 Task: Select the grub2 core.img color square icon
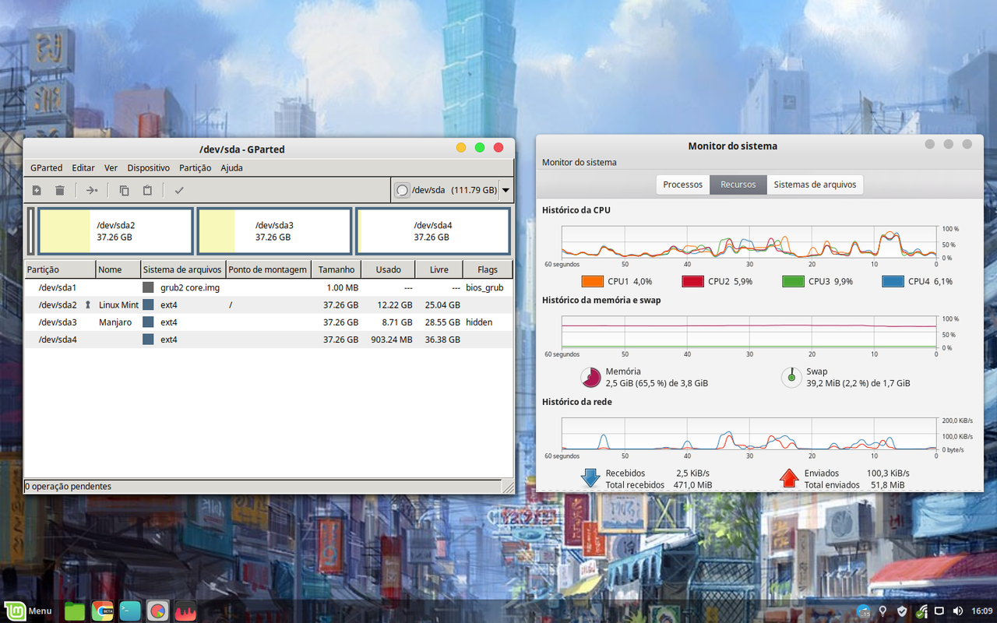148,287
